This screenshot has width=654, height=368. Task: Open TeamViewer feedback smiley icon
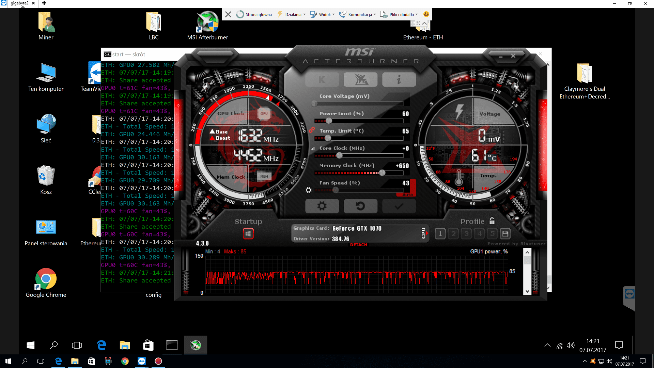tap(426, 14)
